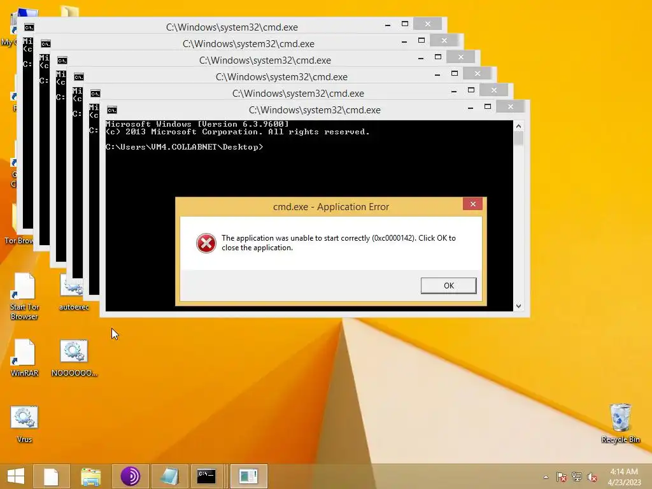652x489 pixels.
Task: Open File Explorer from the taskbar
Action: (x=90, y=476)
